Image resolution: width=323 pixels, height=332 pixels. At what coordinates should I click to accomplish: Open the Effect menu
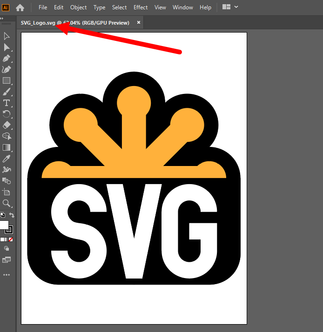coord(141,7)
